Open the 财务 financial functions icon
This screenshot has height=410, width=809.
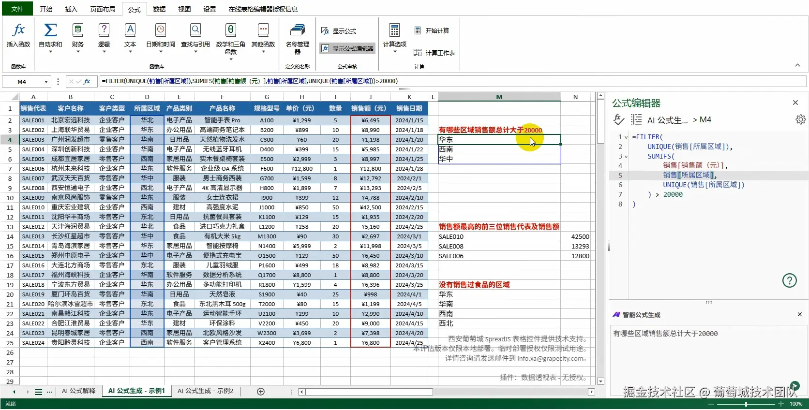(x=77, y=30)
